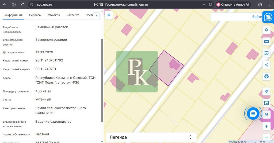
Task: Click the share map icon
Action: point(266,65)
